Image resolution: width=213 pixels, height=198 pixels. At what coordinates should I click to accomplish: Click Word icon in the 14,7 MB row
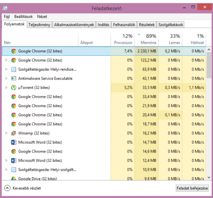(14, 142)
